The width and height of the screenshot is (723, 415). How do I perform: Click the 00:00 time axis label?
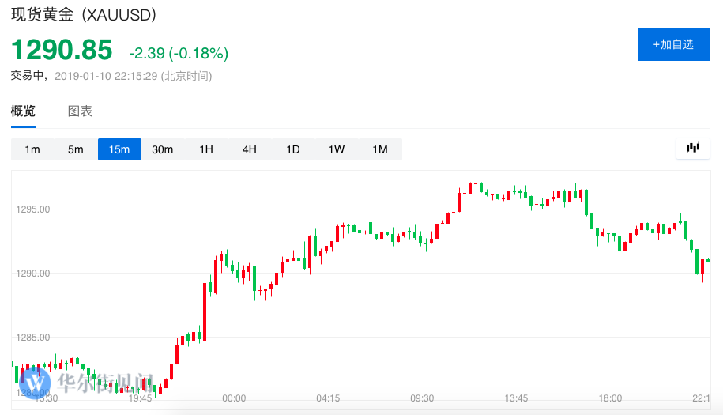(x=234, y=398)
